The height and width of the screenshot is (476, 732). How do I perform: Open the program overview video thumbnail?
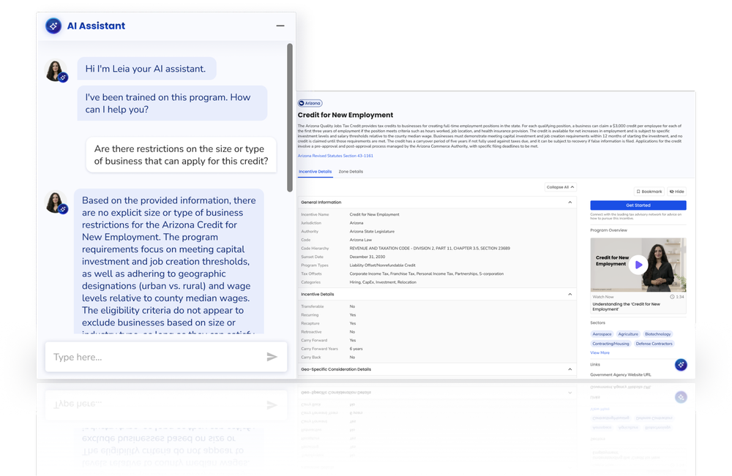[x=638, y=265]
